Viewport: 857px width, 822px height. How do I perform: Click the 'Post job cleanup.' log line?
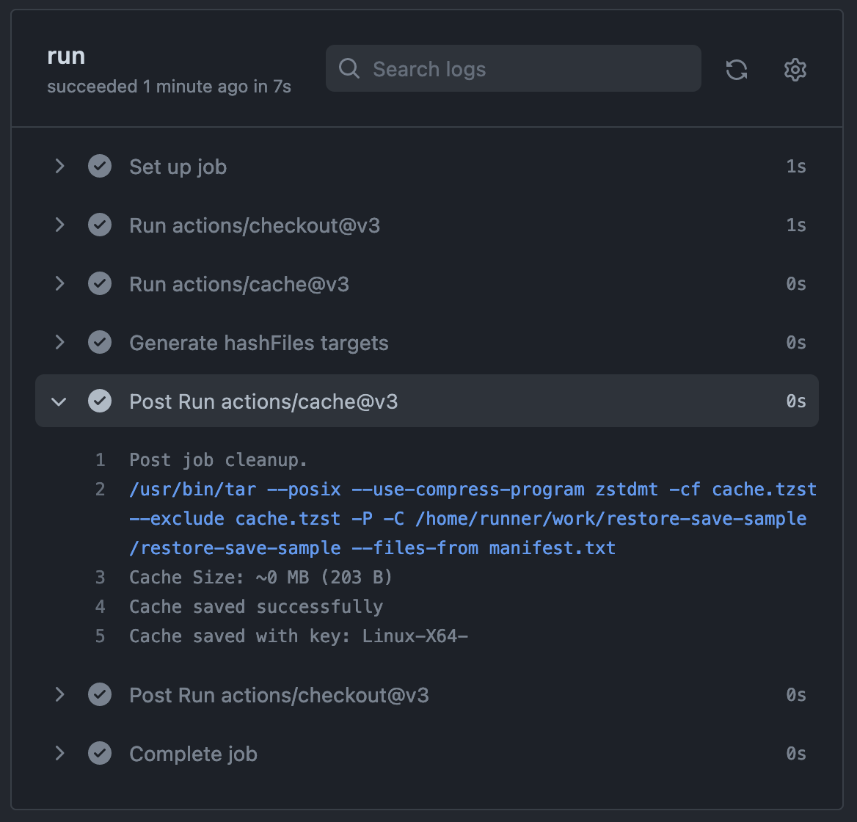[218, 460]
